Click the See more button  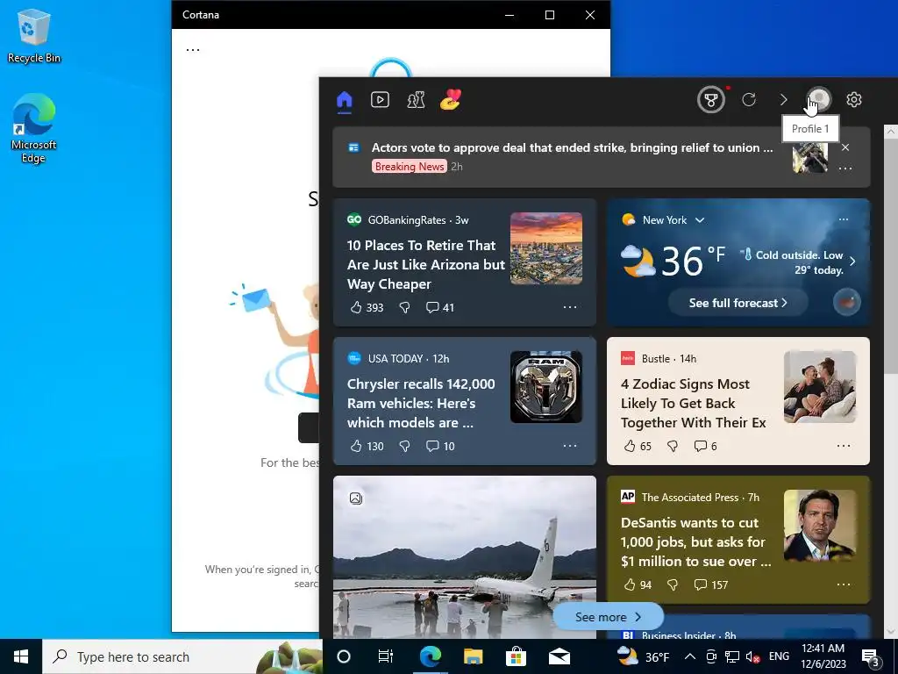click(x=608, y=617)
